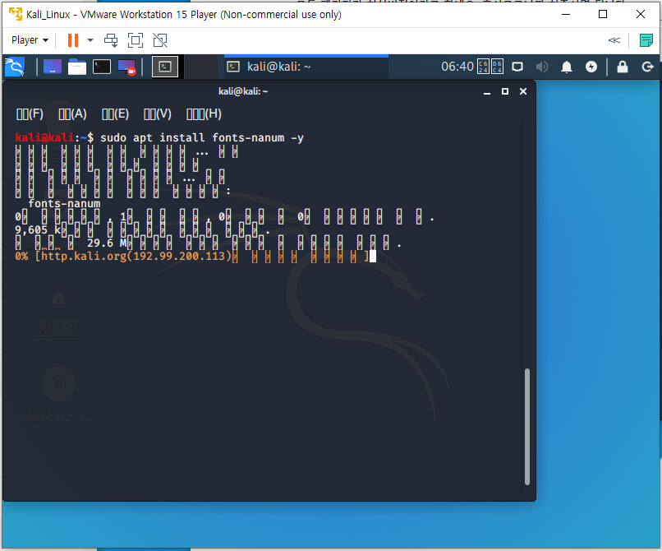Image resolution: width=662 pixels, height=551 pixels.
Task: Maximize the VMware Player window
Action: tap(603, 14)
